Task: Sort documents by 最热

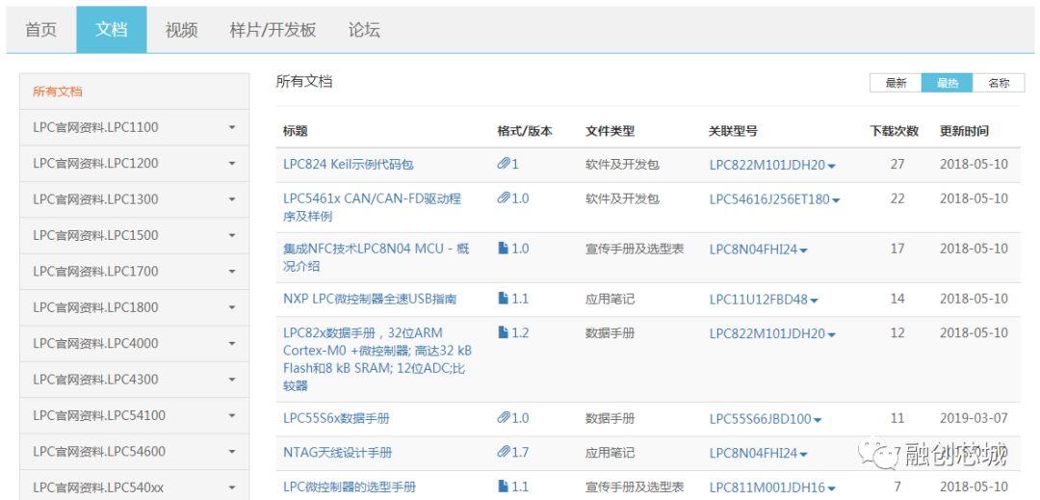Action: (948, 83)
